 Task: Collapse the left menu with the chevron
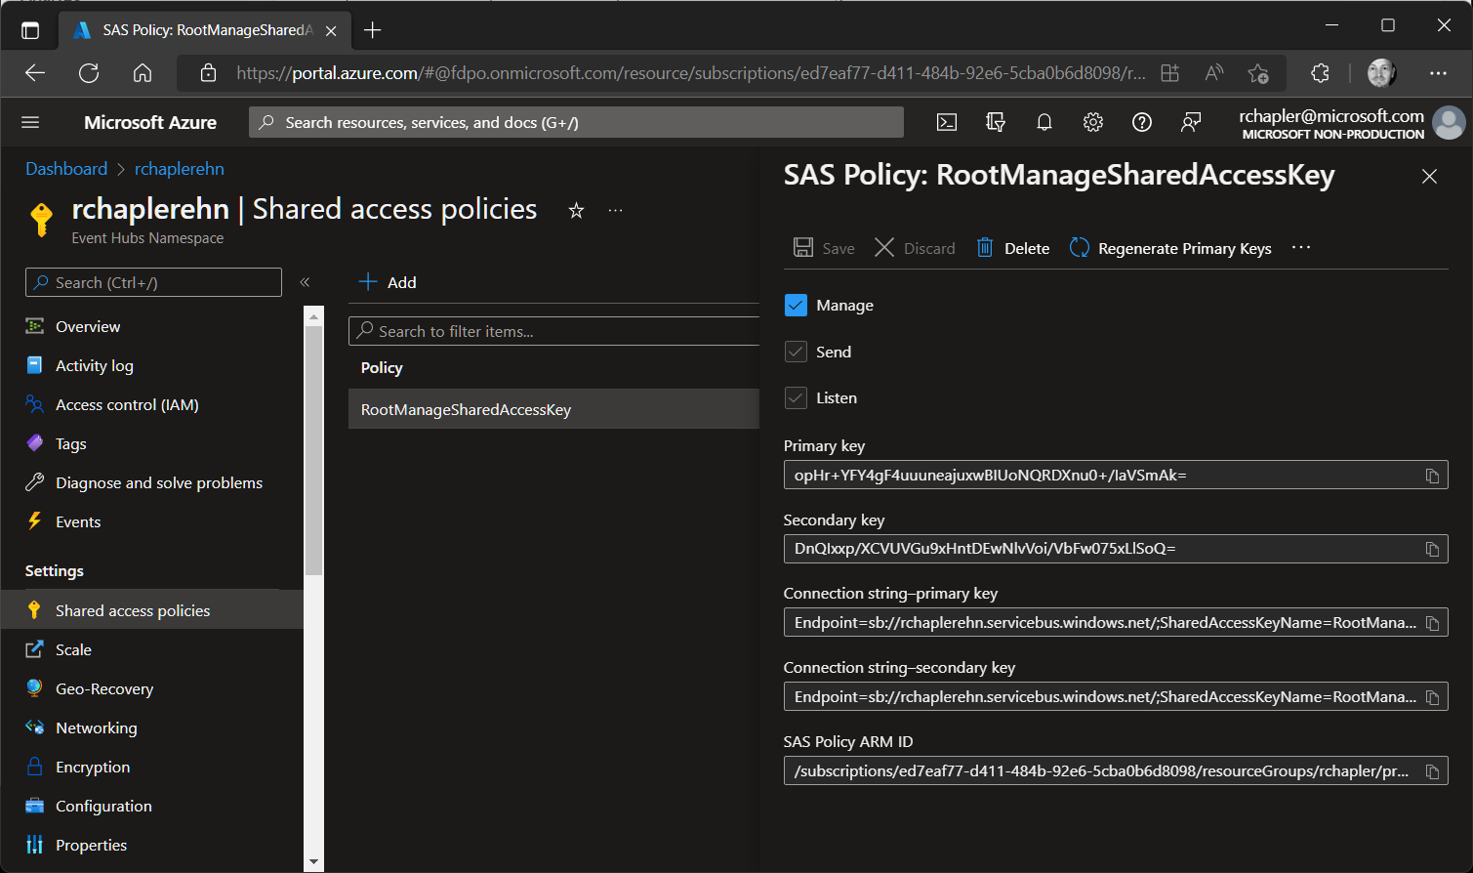(x=304, y=281)
